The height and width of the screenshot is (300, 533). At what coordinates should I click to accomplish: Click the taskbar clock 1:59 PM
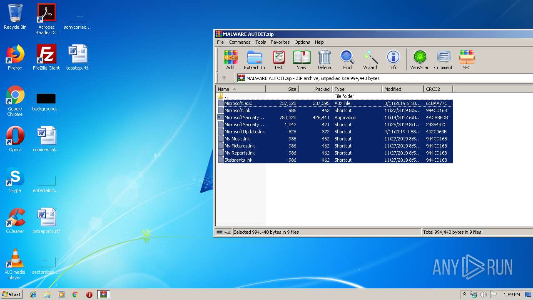(x=512, y=295)
